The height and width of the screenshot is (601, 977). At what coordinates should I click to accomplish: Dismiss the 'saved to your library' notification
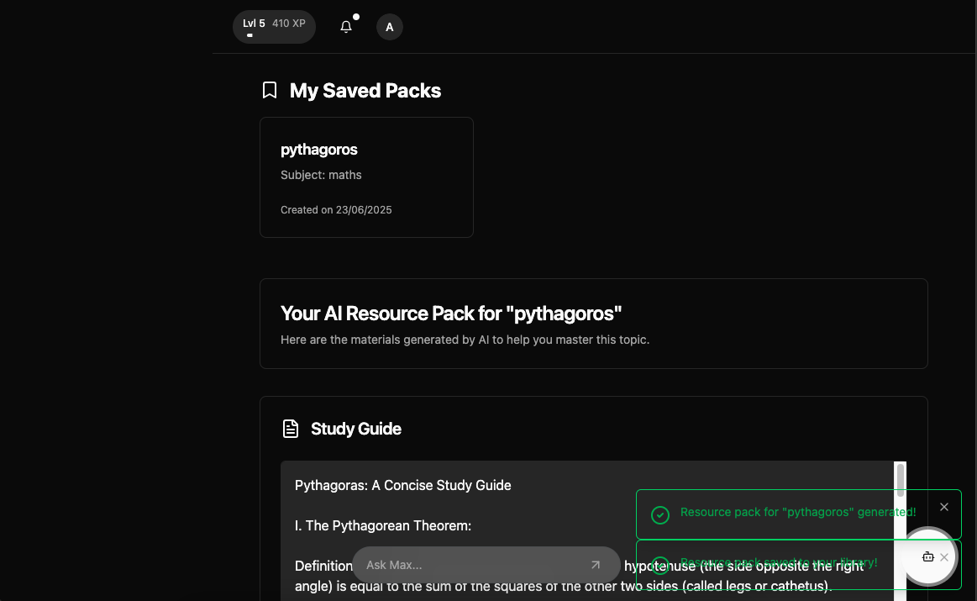[944, 557]
